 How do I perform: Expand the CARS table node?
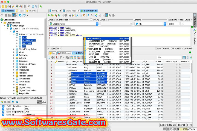pos(17,37)
